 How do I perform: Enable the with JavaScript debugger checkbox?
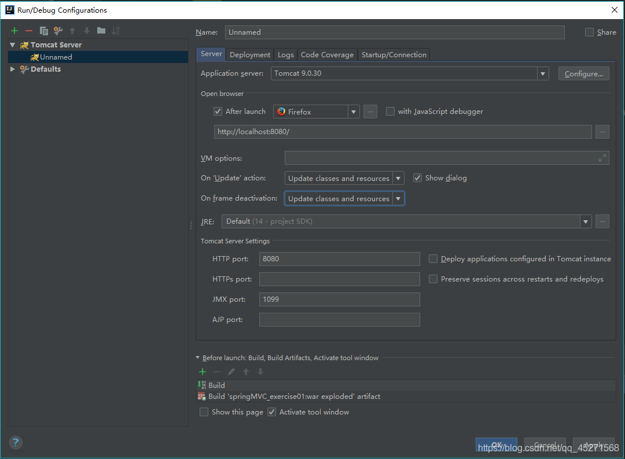pyautogui.click(x=390, y=112)
